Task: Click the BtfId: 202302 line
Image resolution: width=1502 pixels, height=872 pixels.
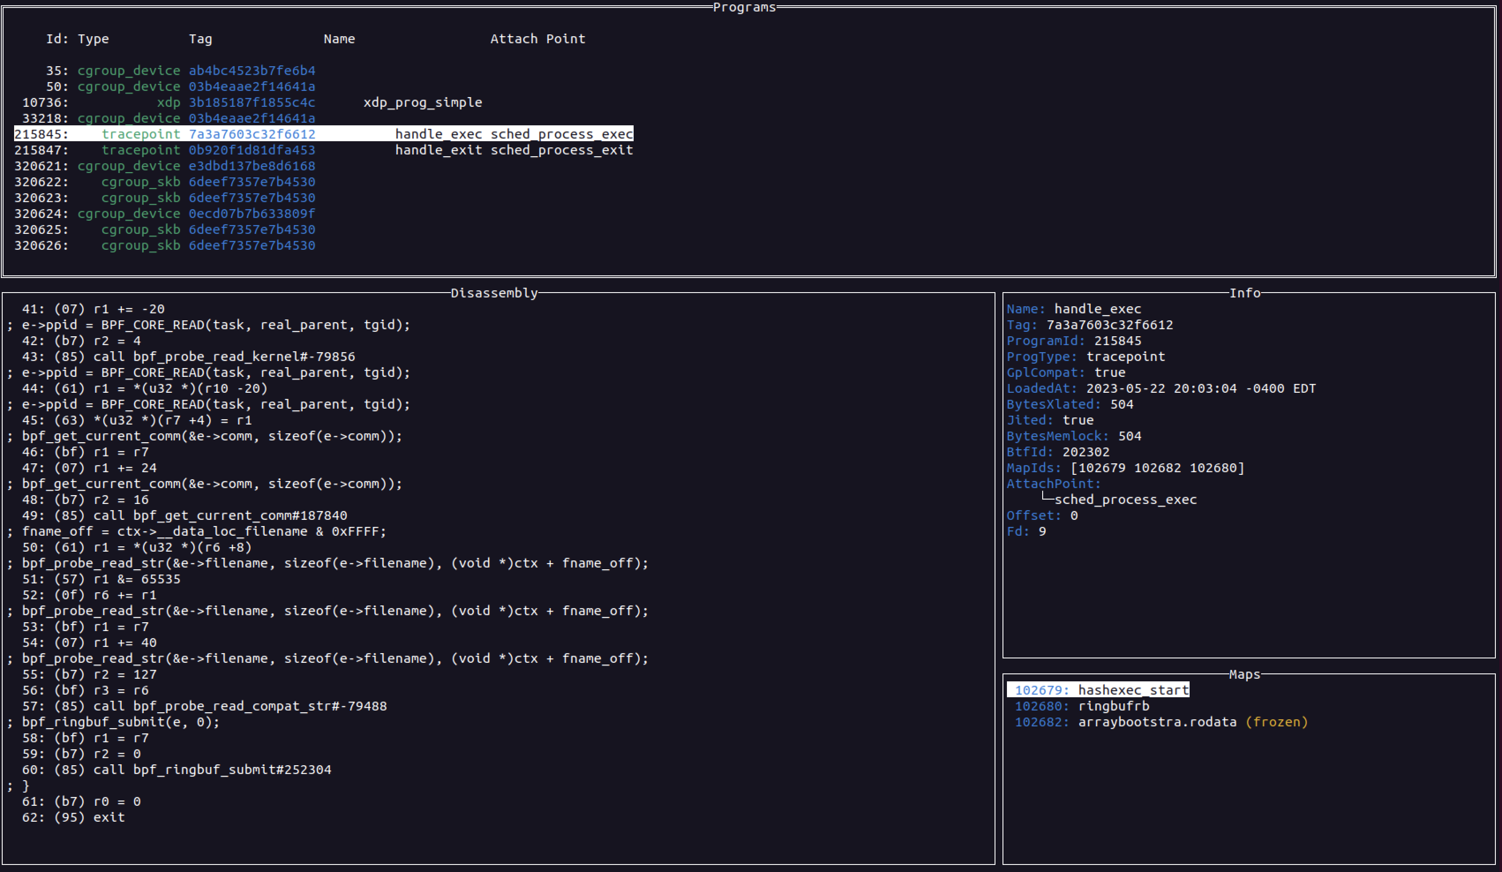Action: point(1059,452)
